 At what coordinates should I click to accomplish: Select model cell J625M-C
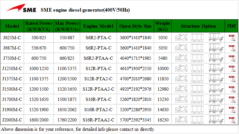12,38
